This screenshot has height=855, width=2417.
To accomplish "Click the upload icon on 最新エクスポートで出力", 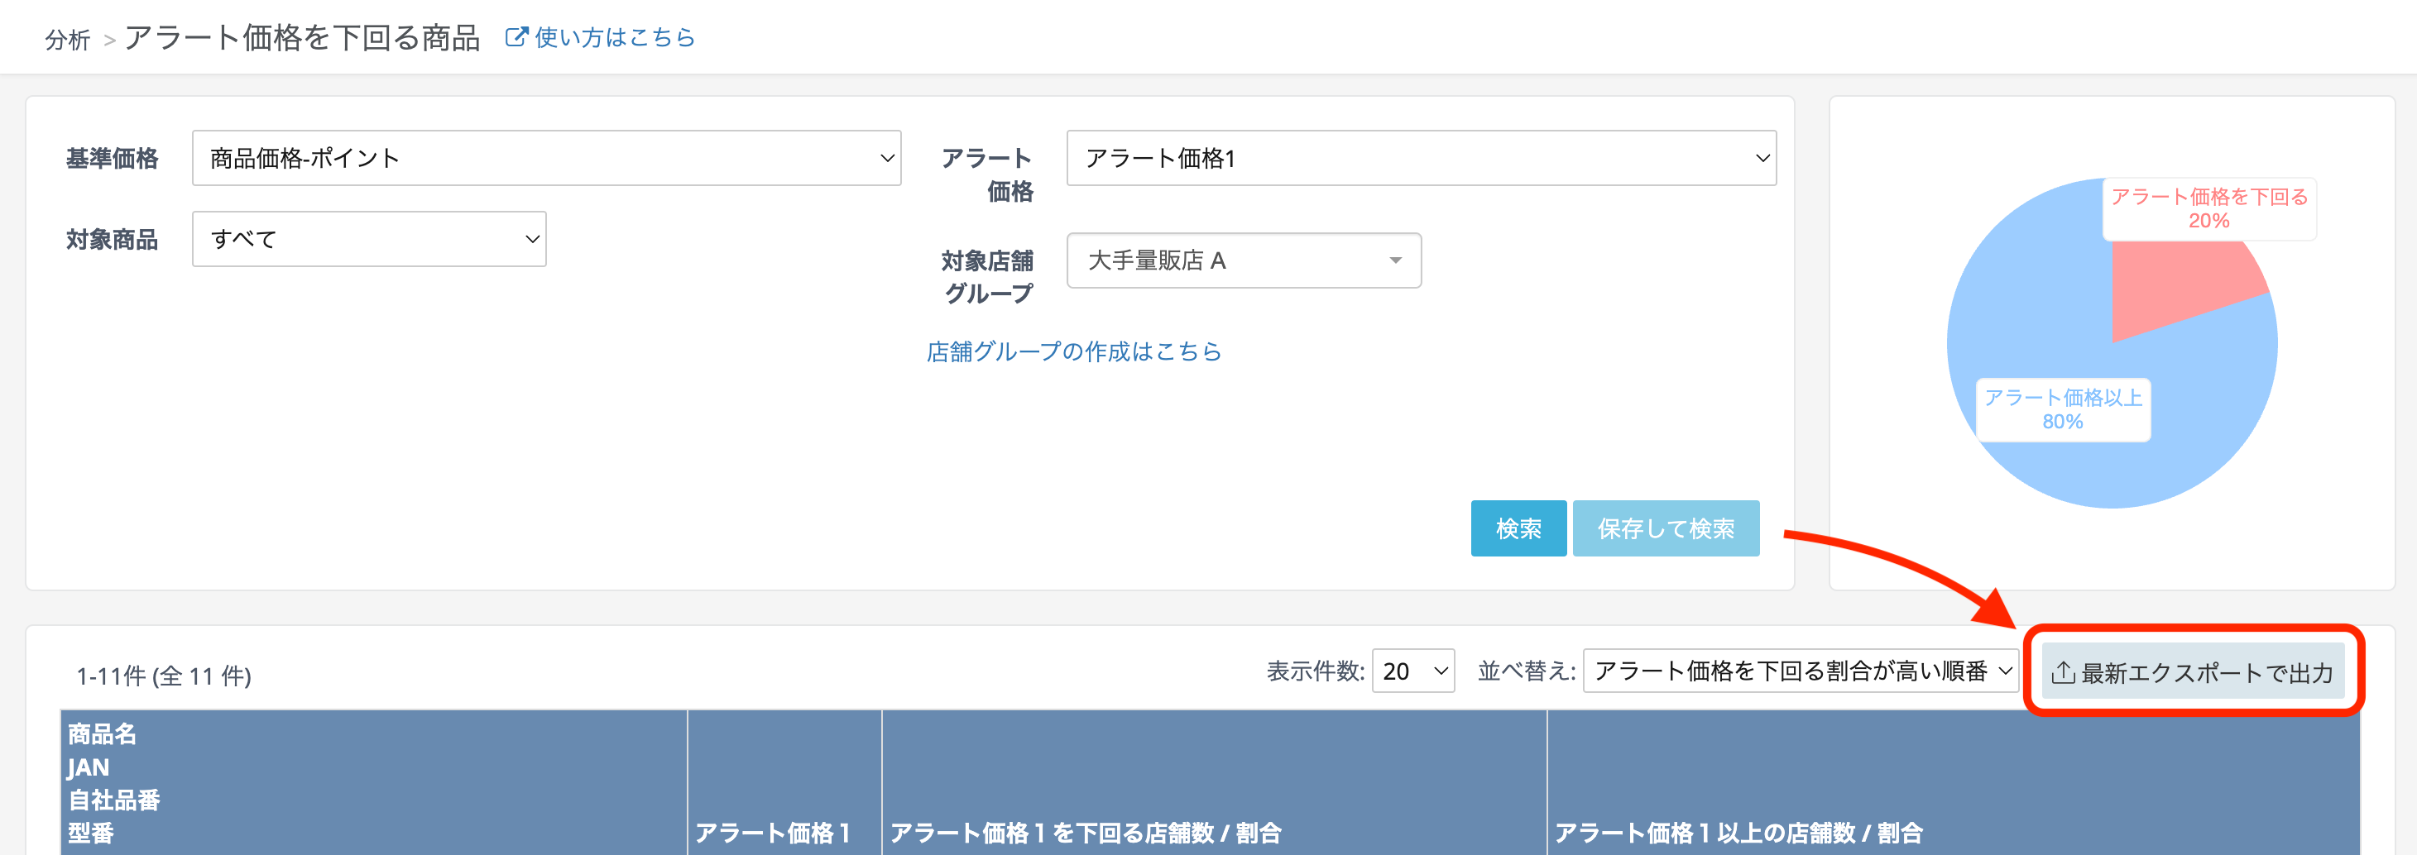I will click(x=2062, y=672).
